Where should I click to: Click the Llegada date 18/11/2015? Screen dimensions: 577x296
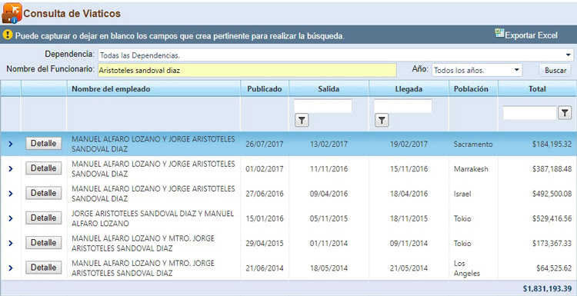tap(409, 218)
